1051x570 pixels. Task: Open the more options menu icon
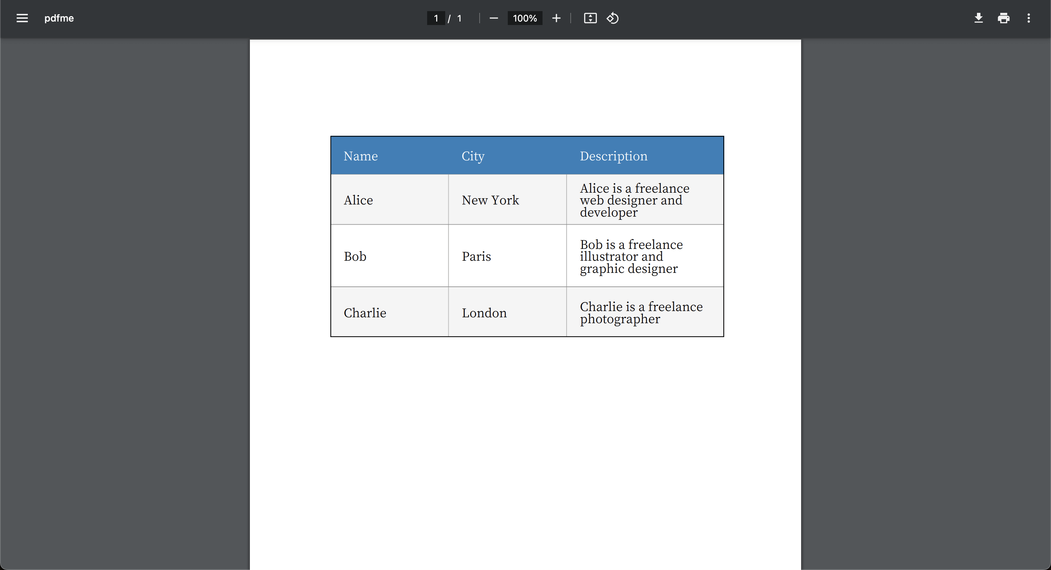pos(1029,18)
